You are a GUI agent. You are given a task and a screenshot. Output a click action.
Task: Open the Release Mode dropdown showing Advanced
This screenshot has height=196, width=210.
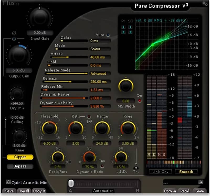101,73
